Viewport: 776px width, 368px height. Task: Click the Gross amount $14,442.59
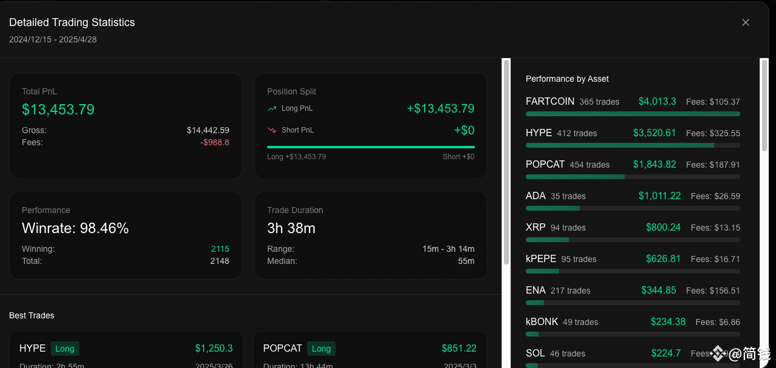pos(208,130)
